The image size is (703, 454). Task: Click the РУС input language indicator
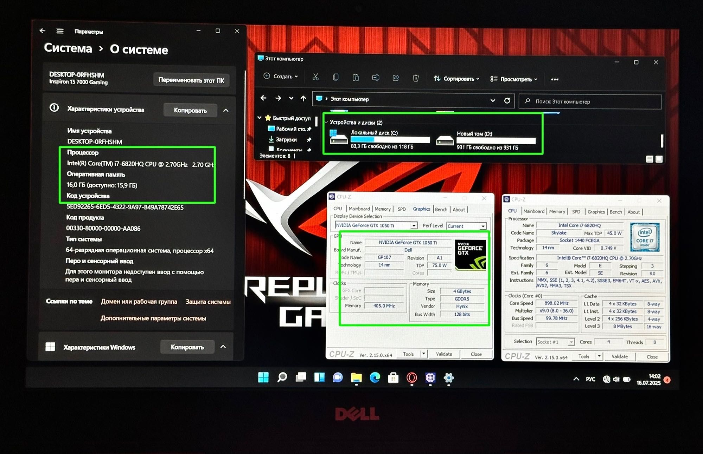click(x=590, y=379)
